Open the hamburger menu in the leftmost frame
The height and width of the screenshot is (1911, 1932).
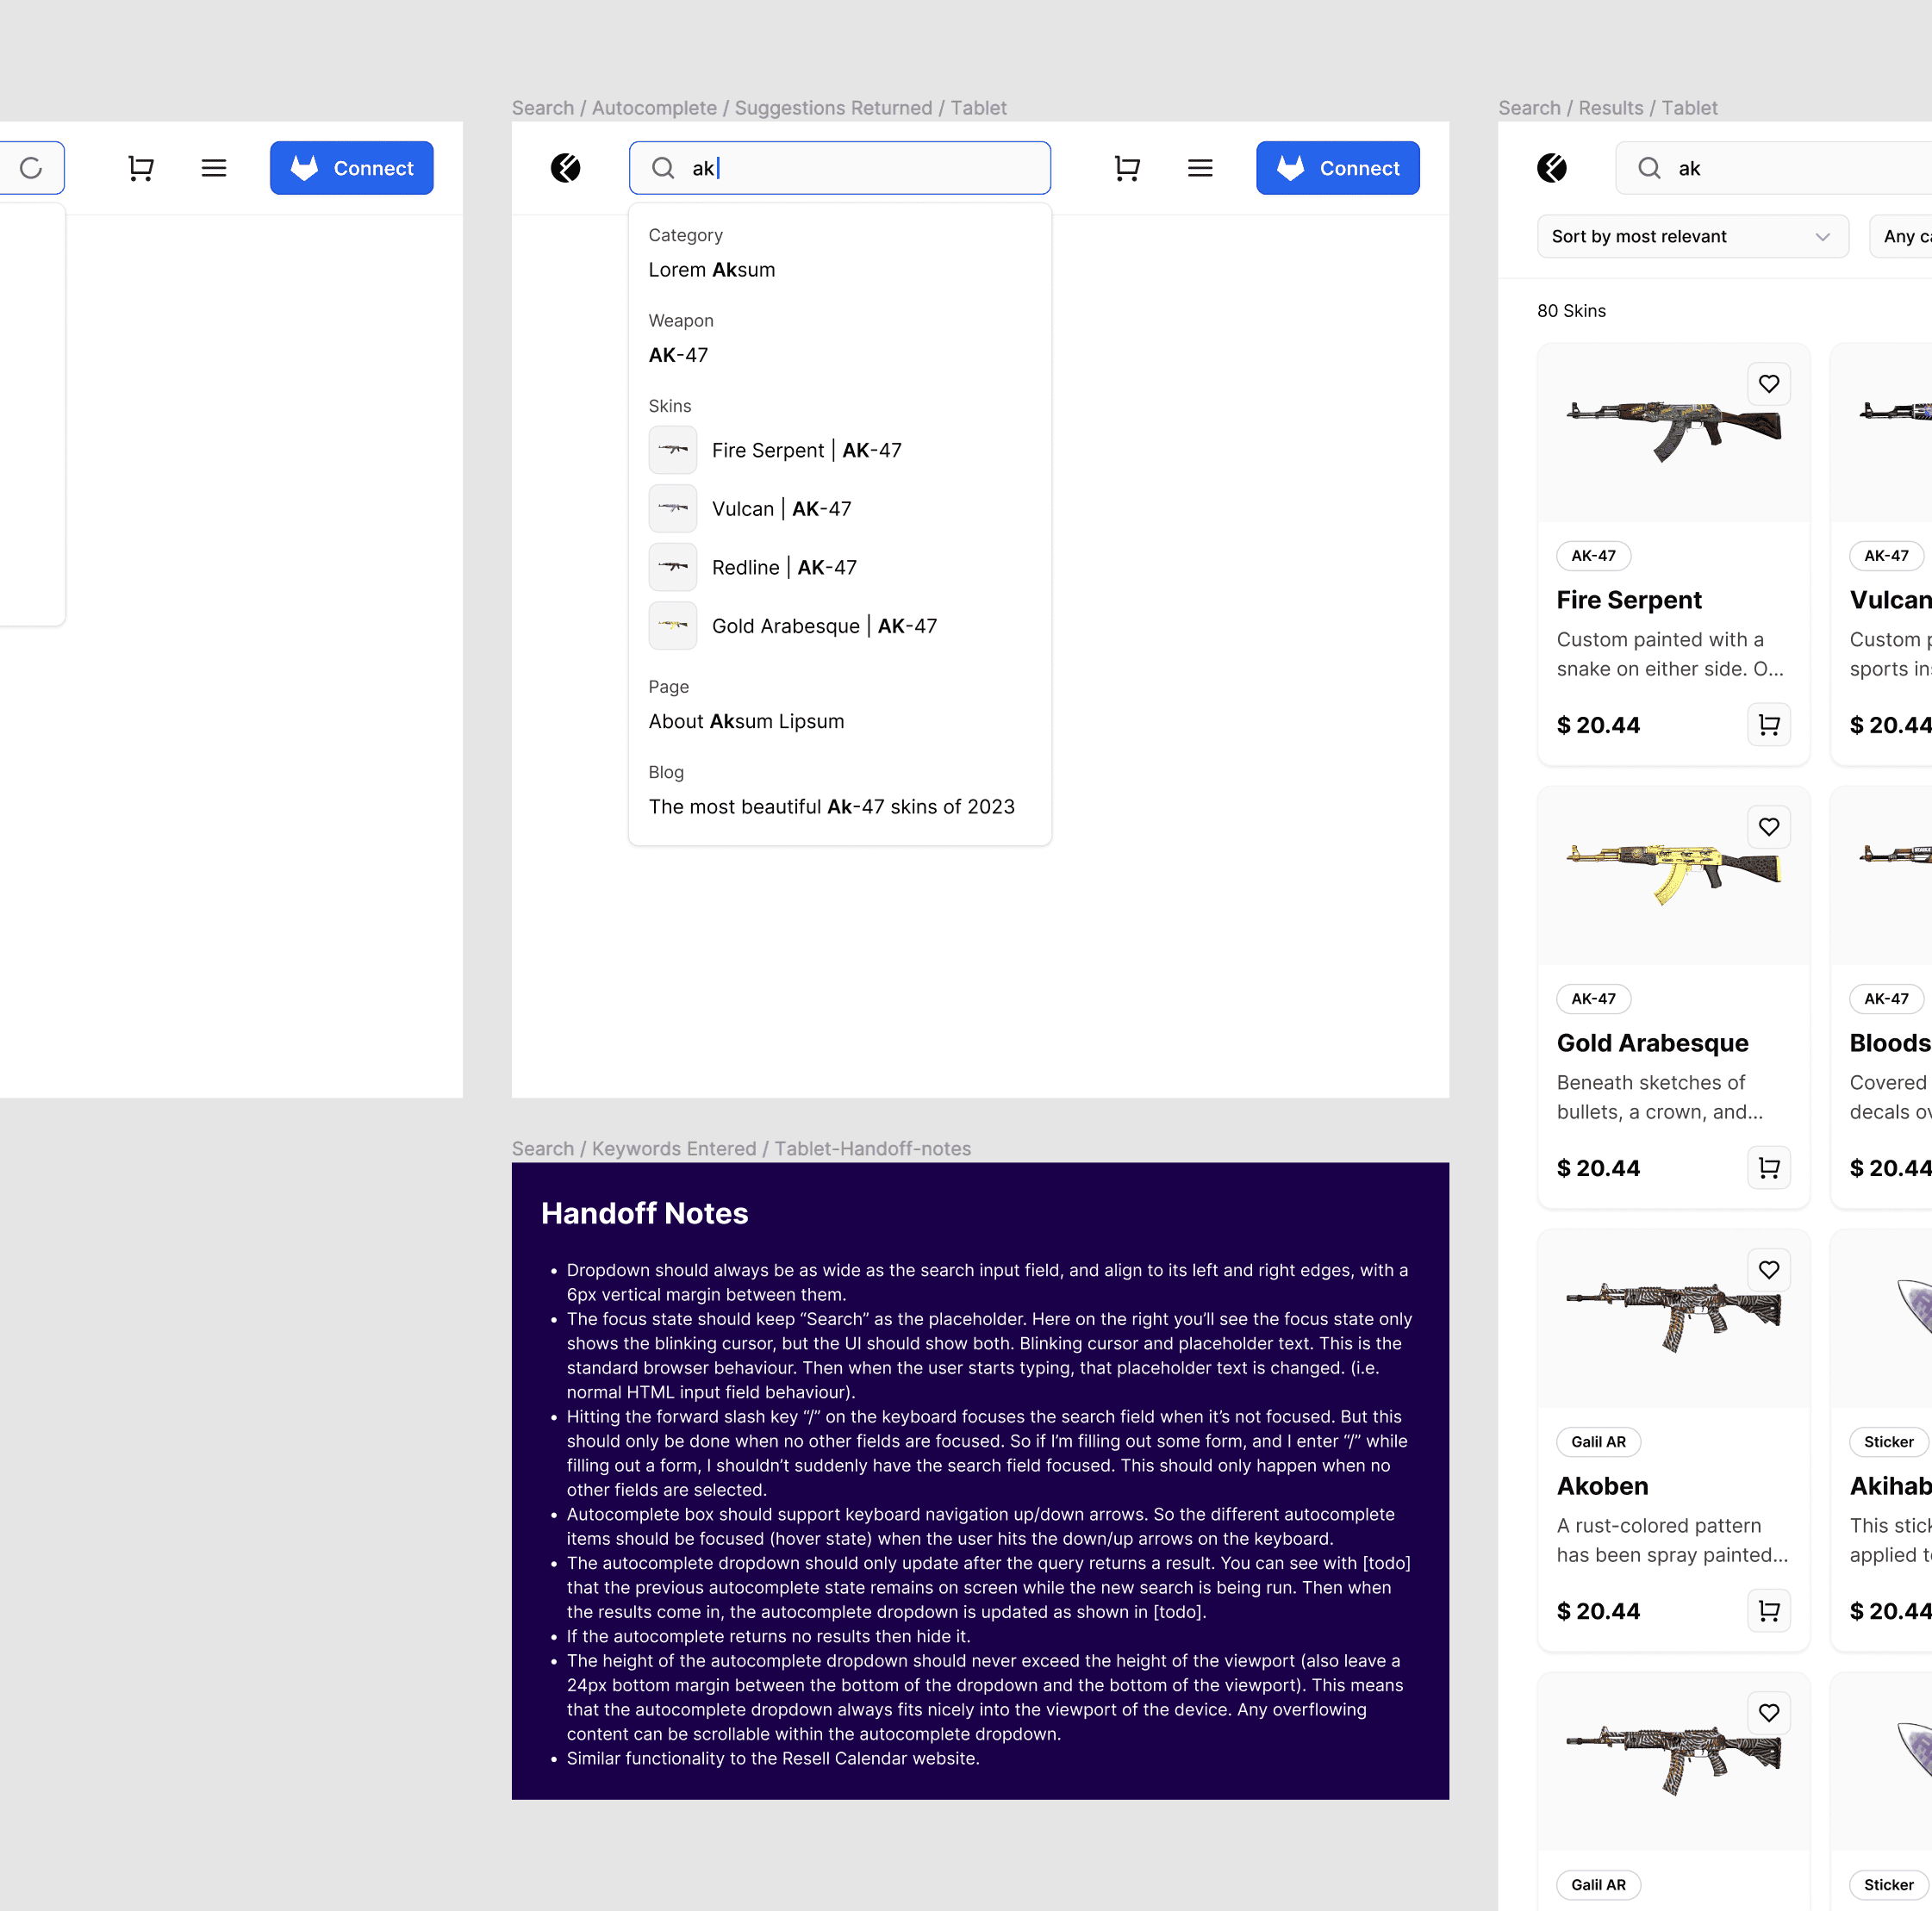(214, 168)
